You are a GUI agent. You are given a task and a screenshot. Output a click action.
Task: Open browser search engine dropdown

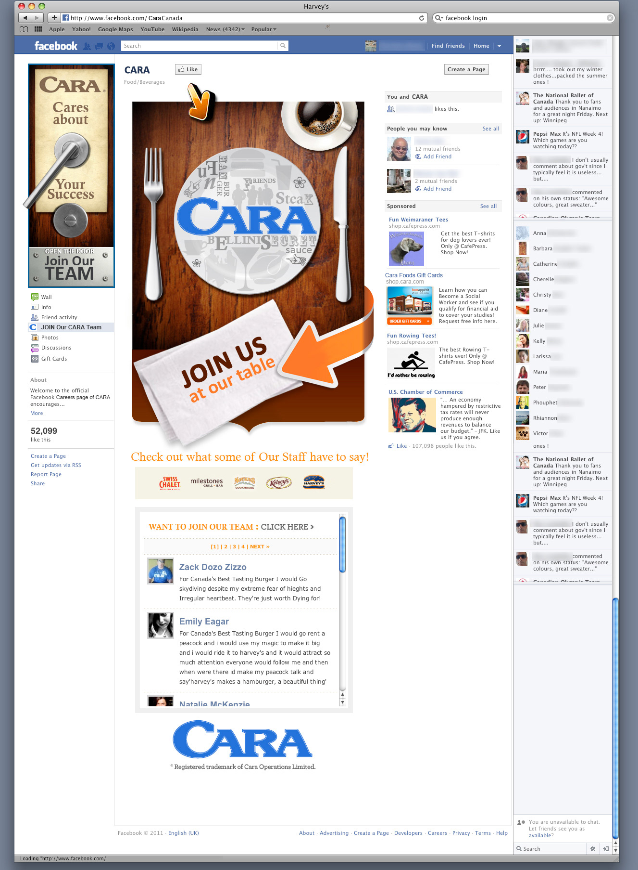tap(438, 18)
